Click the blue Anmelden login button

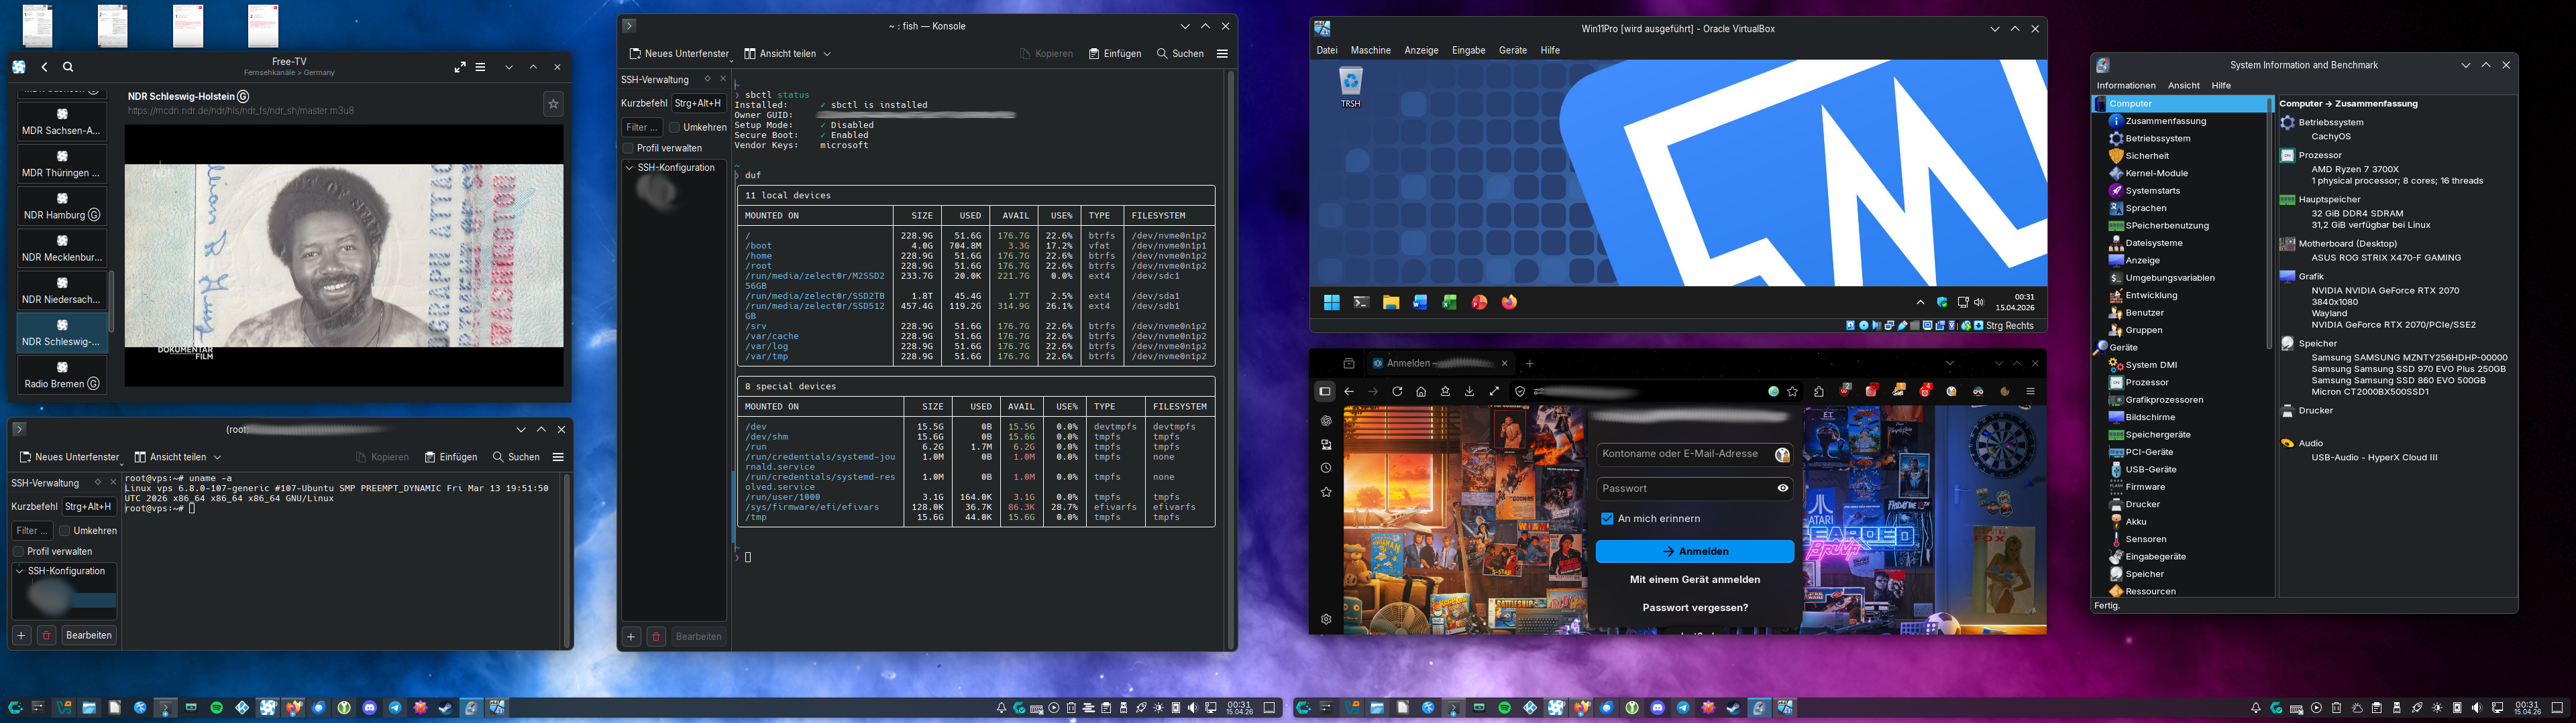point(1695,551)
